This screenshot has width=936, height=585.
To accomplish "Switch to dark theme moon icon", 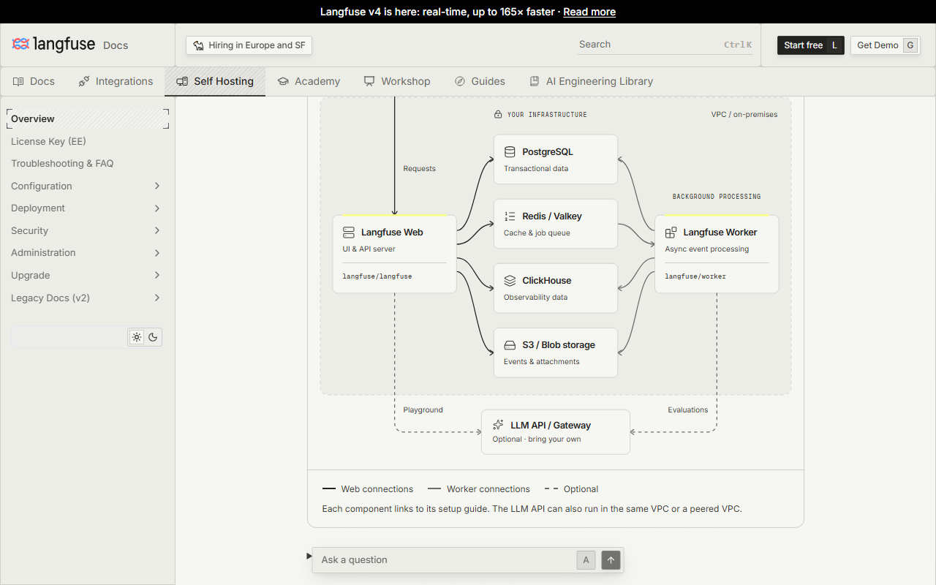I will [153, 337].
